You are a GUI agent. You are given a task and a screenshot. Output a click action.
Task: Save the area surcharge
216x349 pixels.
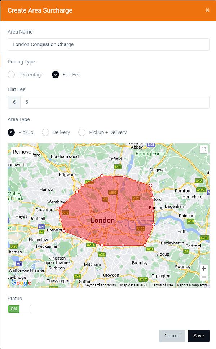tap(199, 336)
